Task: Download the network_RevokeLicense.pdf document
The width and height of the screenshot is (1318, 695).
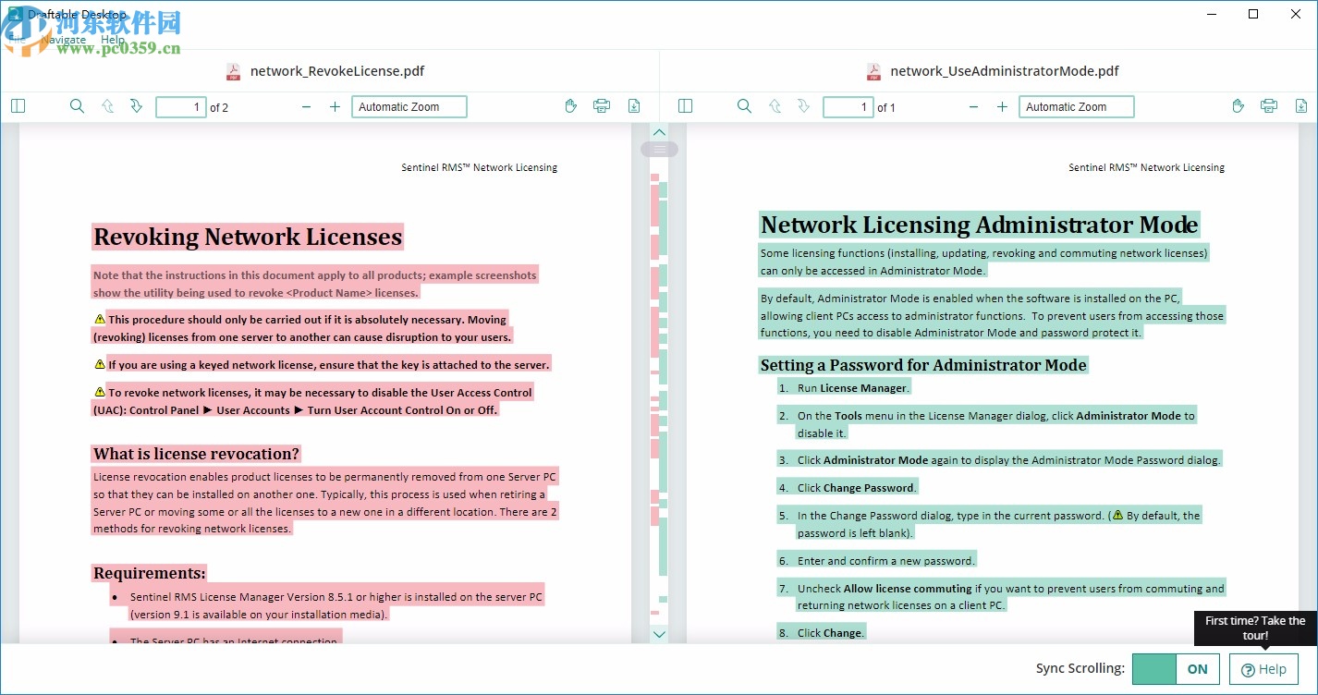Action: click(634, 106)
